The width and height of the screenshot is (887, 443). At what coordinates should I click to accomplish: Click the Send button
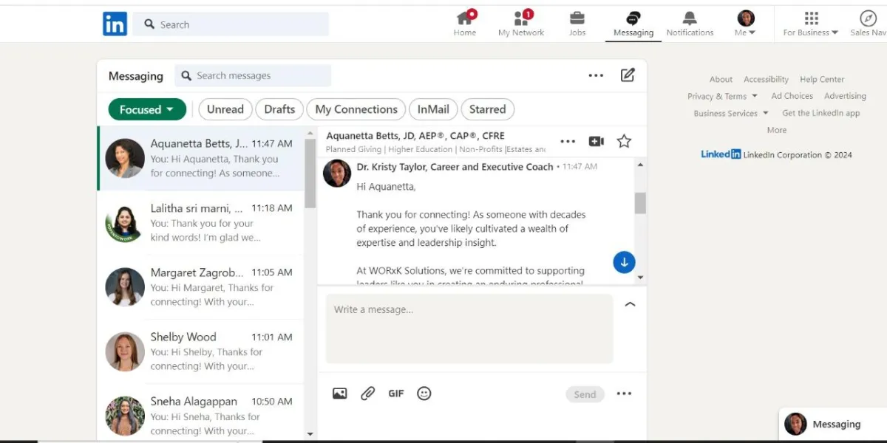click(585, 394)
